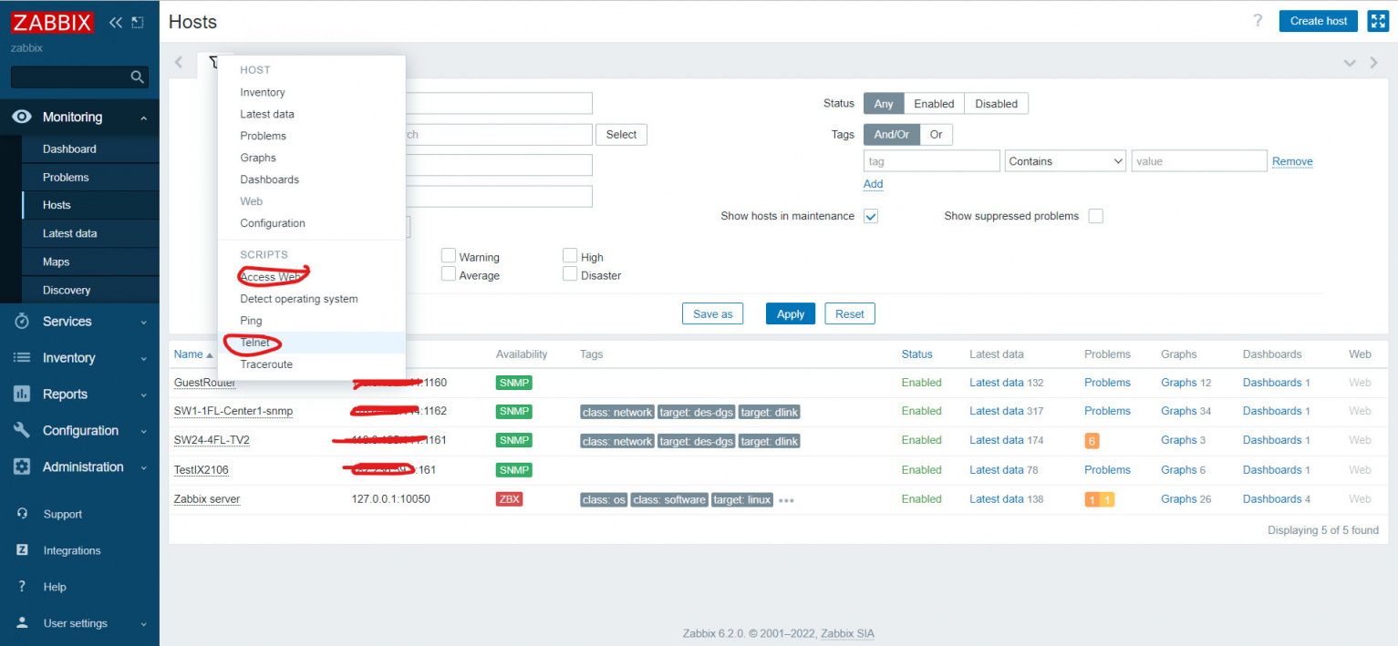Click the Integrations Z icon
Image resolution: width=1398 pixels, height=646 pixels.
pyautogui.click(x=23, y=550)
